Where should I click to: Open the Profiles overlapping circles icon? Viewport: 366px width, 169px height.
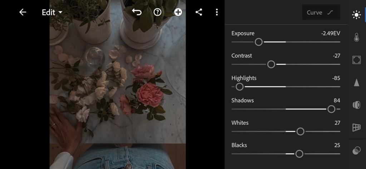point(356,150)
